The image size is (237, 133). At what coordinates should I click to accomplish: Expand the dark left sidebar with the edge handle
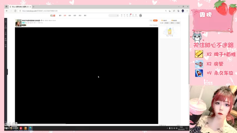pyautogui.click(x=7, y=72)
